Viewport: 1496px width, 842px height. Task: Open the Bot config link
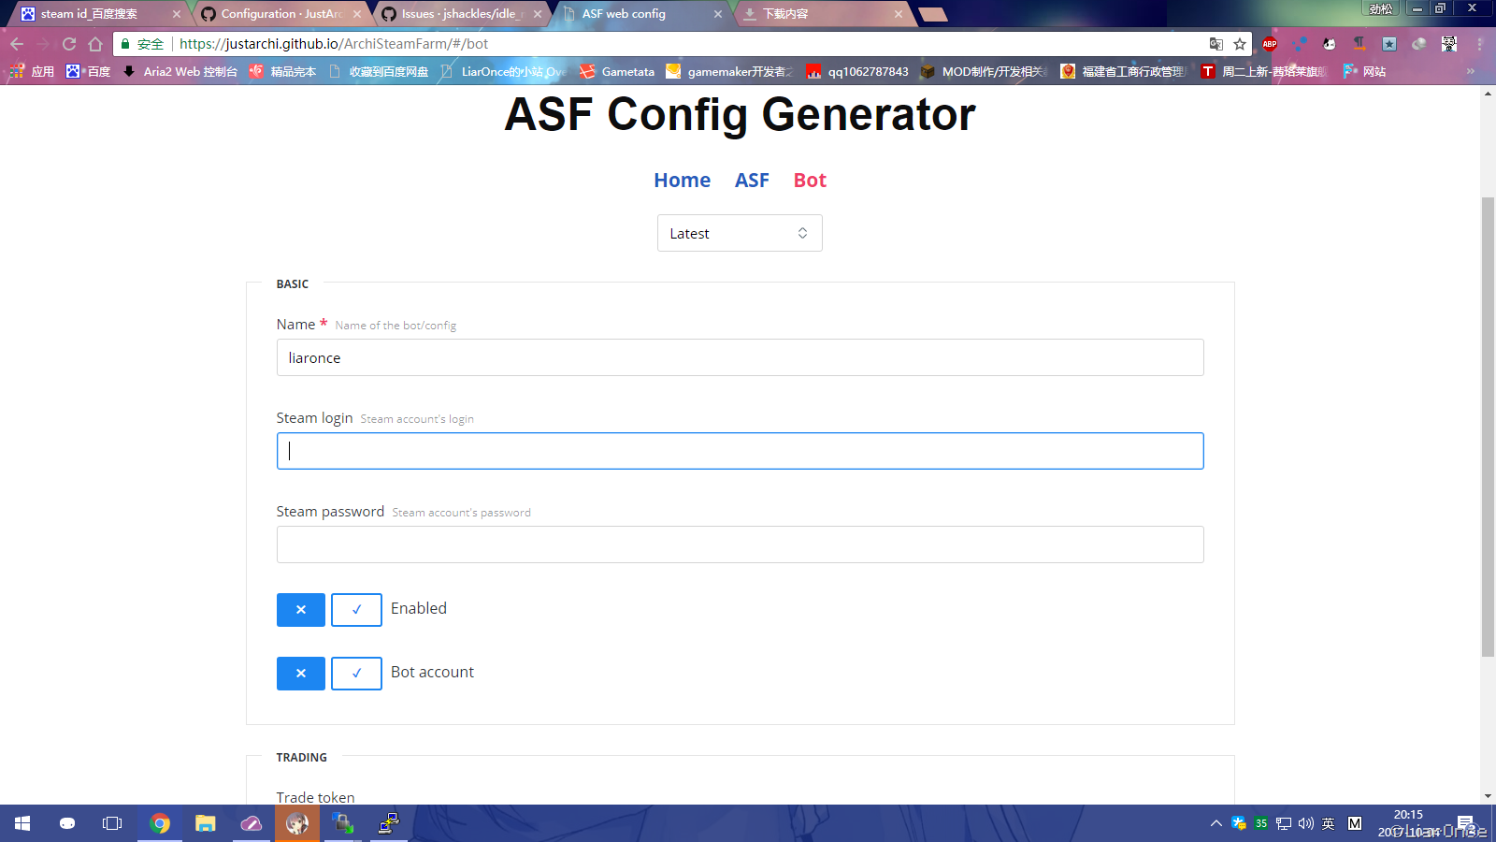810,181
